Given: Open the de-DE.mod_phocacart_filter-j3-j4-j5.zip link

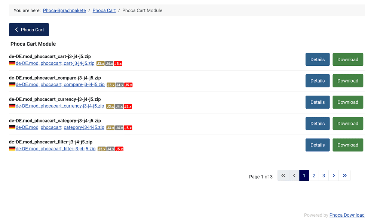Looking at the screenshot, I should click(x=56, y=149).
